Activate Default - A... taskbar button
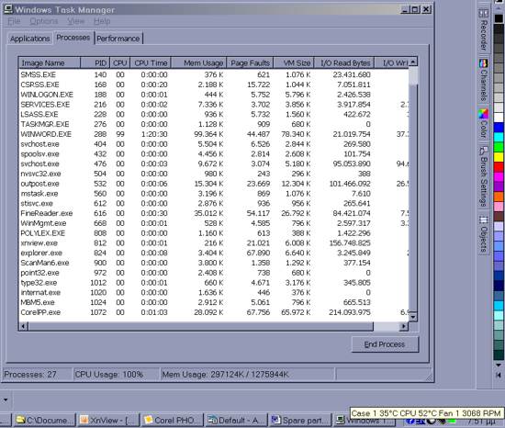Viewport: 505px width, 428px height. (x=236, y=420)
